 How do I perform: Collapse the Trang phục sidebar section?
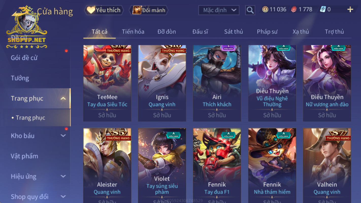point(63,98)
